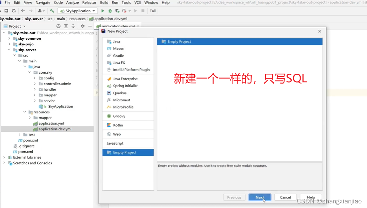
Task: Open the SkyApplication run configuration dropdown
Action: click(78, 11)
